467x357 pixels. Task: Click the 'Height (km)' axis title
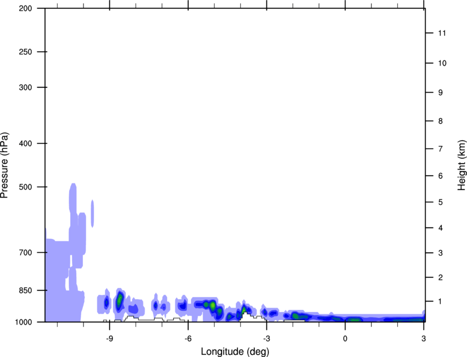point(462,165)
